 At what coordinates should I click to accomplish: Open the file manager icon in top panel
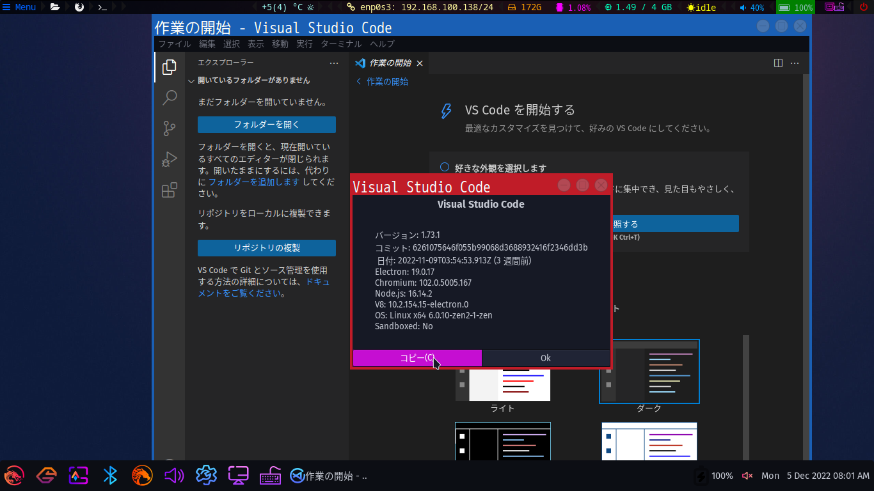(x=55, y=8)
